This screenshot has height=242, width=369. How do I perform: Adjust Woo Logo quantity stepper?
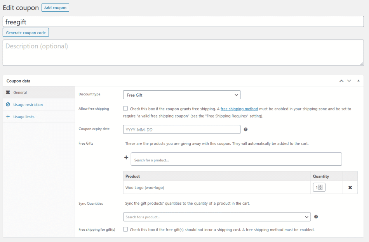click(x=320, y=187)
